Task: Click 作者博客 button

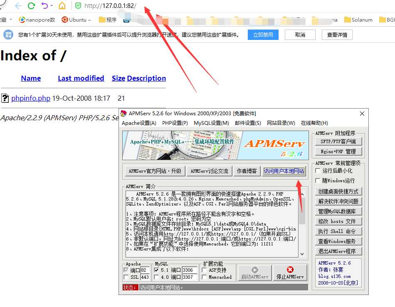Action: click(247, 171)
